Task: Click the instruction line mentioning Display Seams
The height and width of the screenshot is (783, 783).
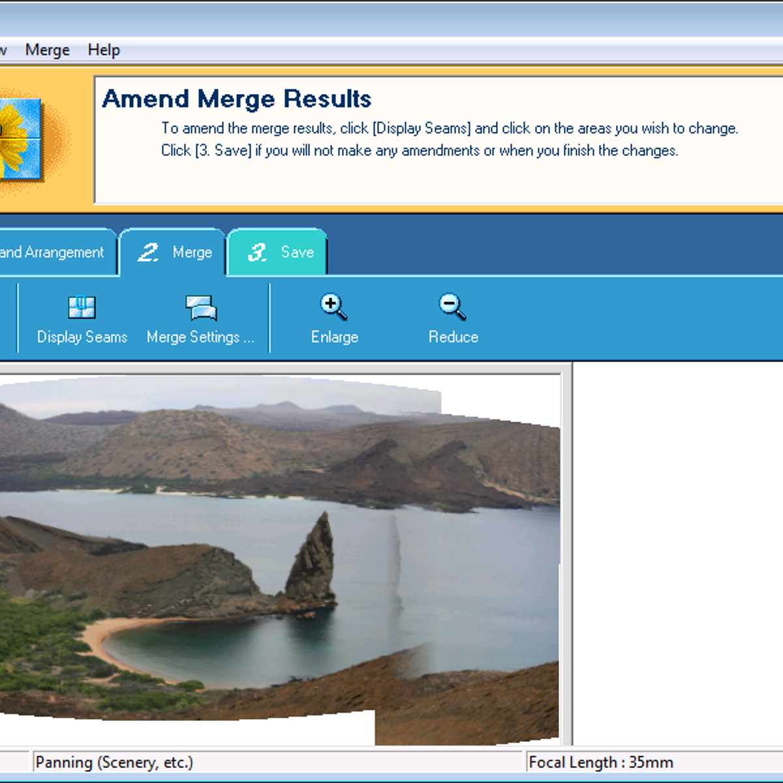Action: point(450,129)
